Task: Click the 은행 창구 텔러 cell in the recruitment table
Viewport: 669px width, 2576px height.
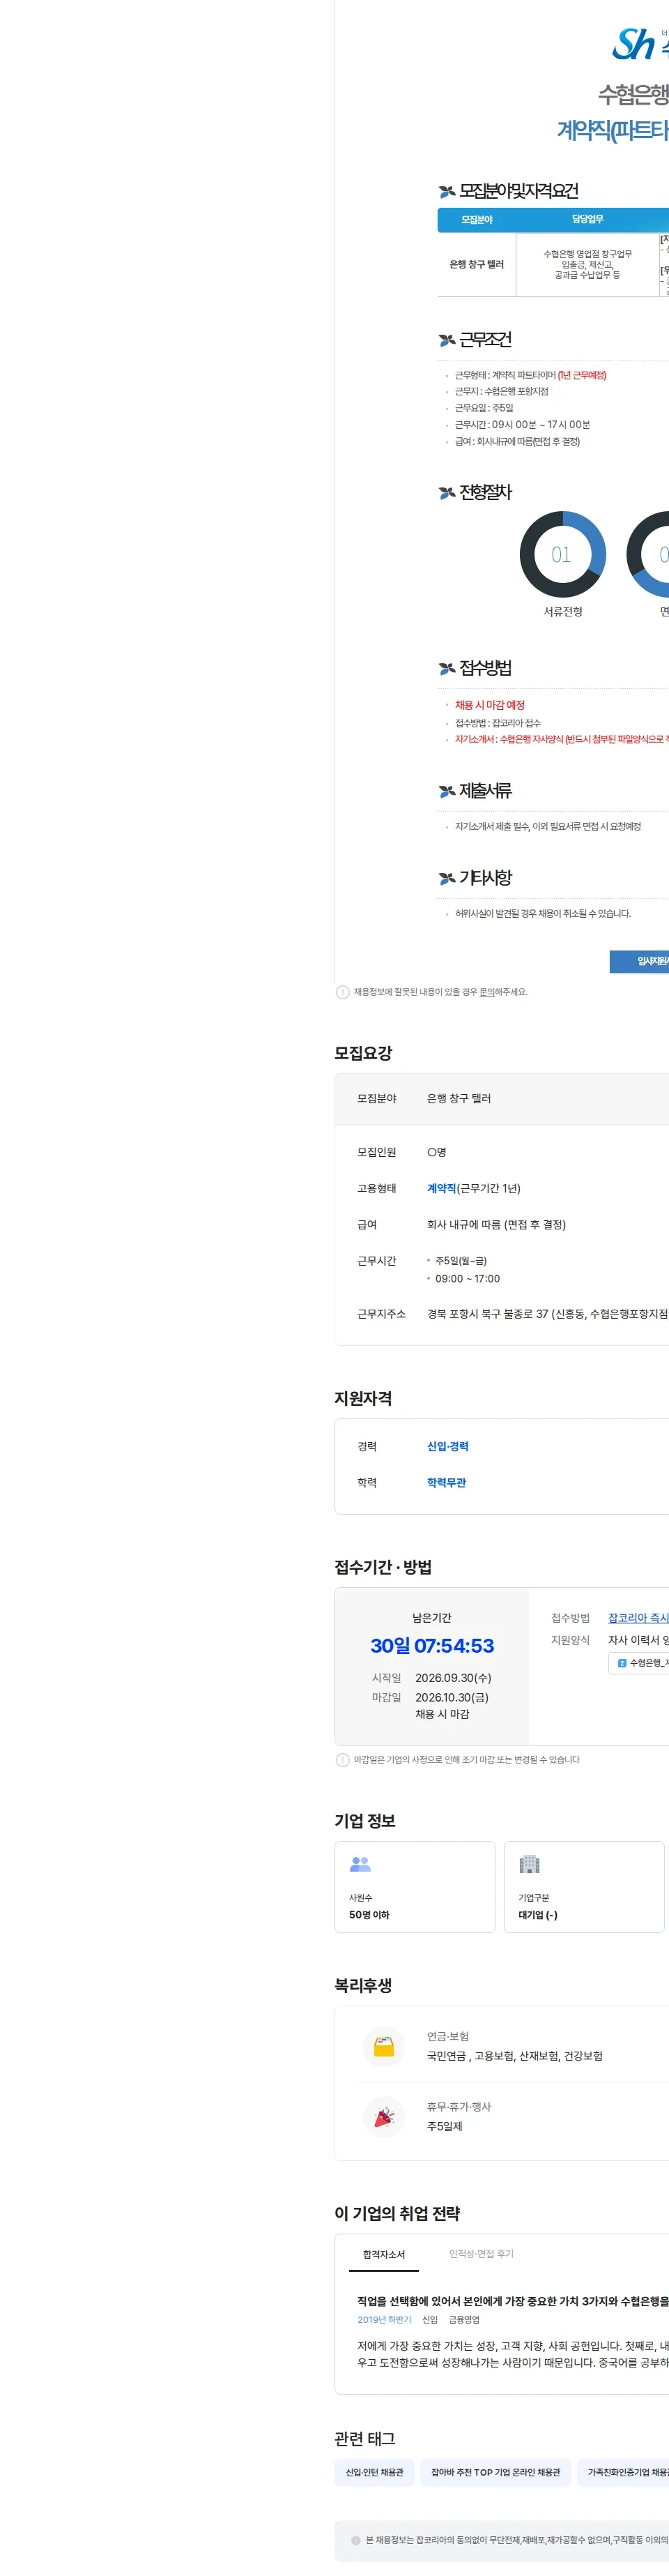Action: point(477,264)
